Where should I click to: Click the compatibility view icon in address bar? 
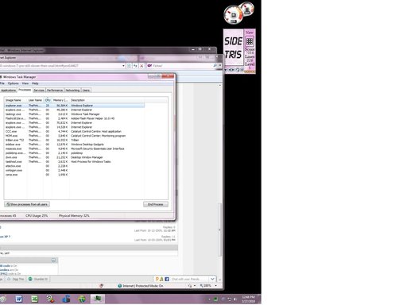click(129, 66)
